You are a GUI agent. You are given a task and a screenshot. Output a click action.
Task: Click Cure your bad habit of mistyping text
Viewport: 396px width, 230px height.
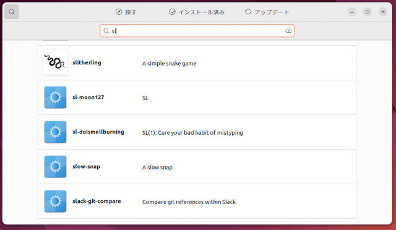(x=200, y=132)
